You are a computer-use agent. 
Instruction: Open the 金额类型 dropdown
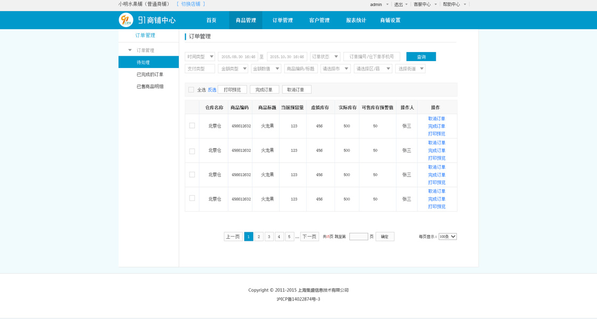(x=233, y=69)
